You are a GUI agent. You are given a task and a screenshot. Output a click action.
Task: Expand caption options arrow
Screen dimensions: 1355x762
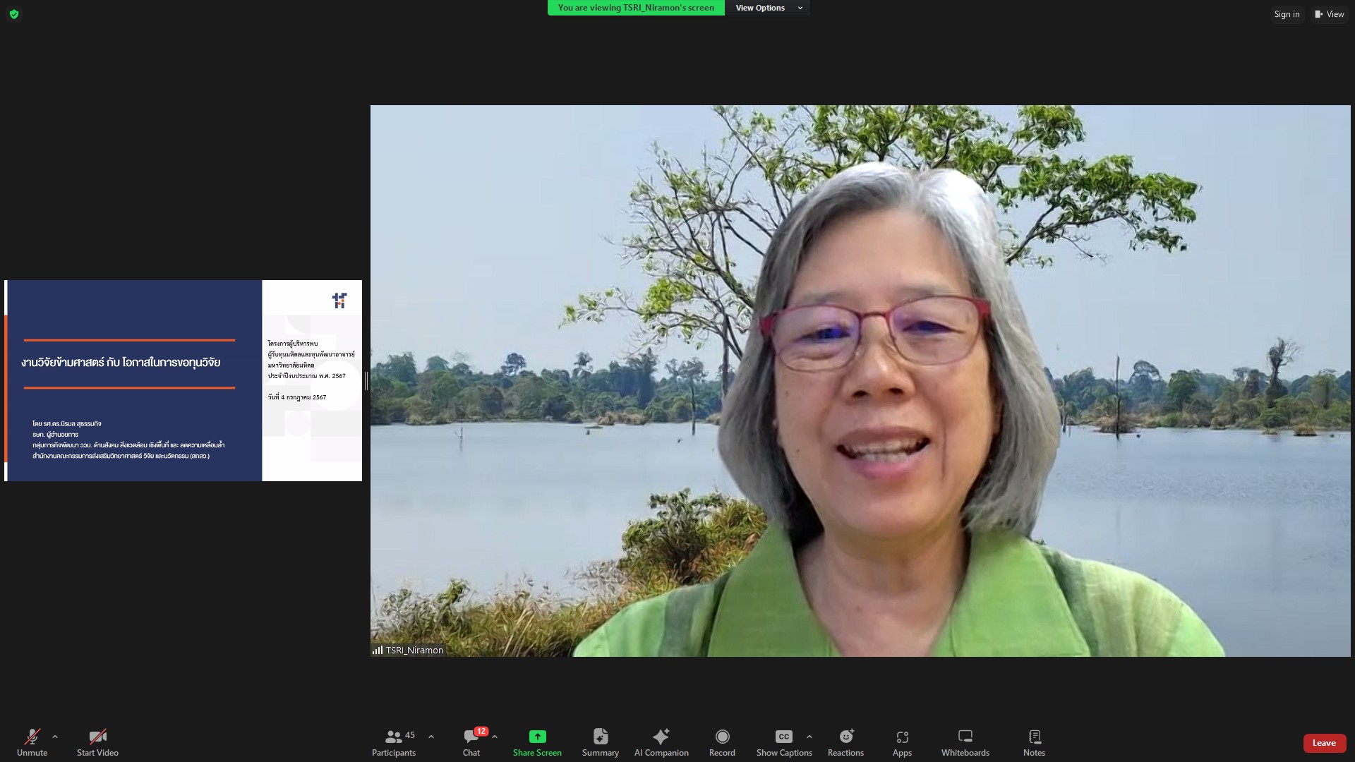(x=809, y=737)
